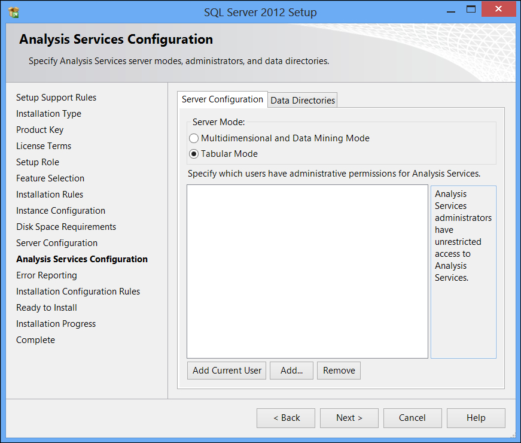The width and height of the screenshot is (521, 443).
Task: Click the Remove button
Action: click(x=339, y=371)
